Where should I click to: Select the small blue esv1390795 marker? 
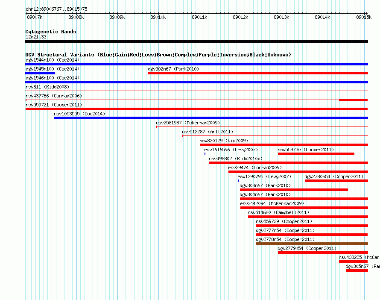tap(238, 181)
